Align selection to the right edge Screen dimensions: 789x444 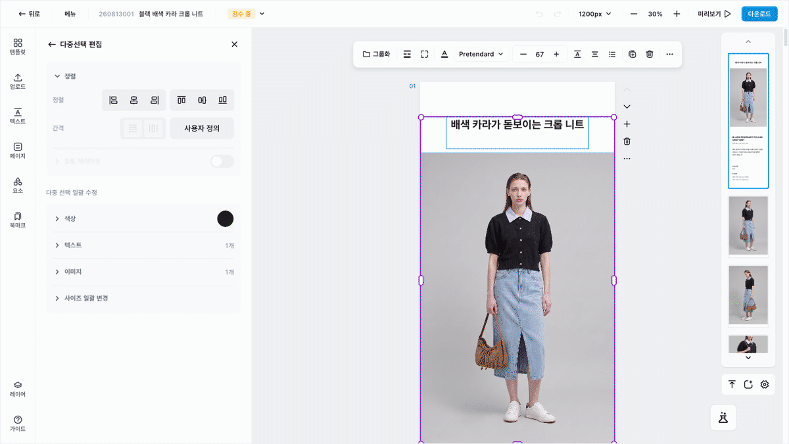tap(155, 100)
